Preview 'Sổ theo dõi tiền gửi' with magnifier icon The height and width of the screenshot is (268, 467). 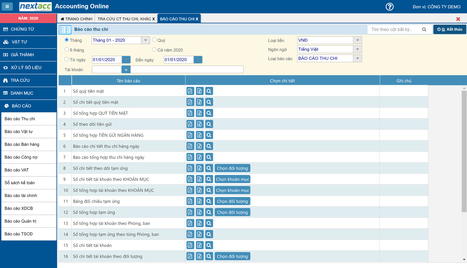(x=209, y=124)
